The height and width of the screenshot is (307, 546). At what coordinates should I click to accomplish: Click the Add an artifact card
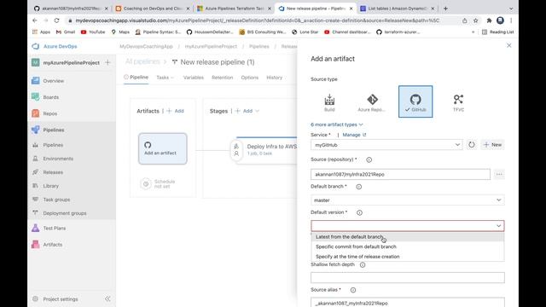pyautogui.click(x=163, y=148)
